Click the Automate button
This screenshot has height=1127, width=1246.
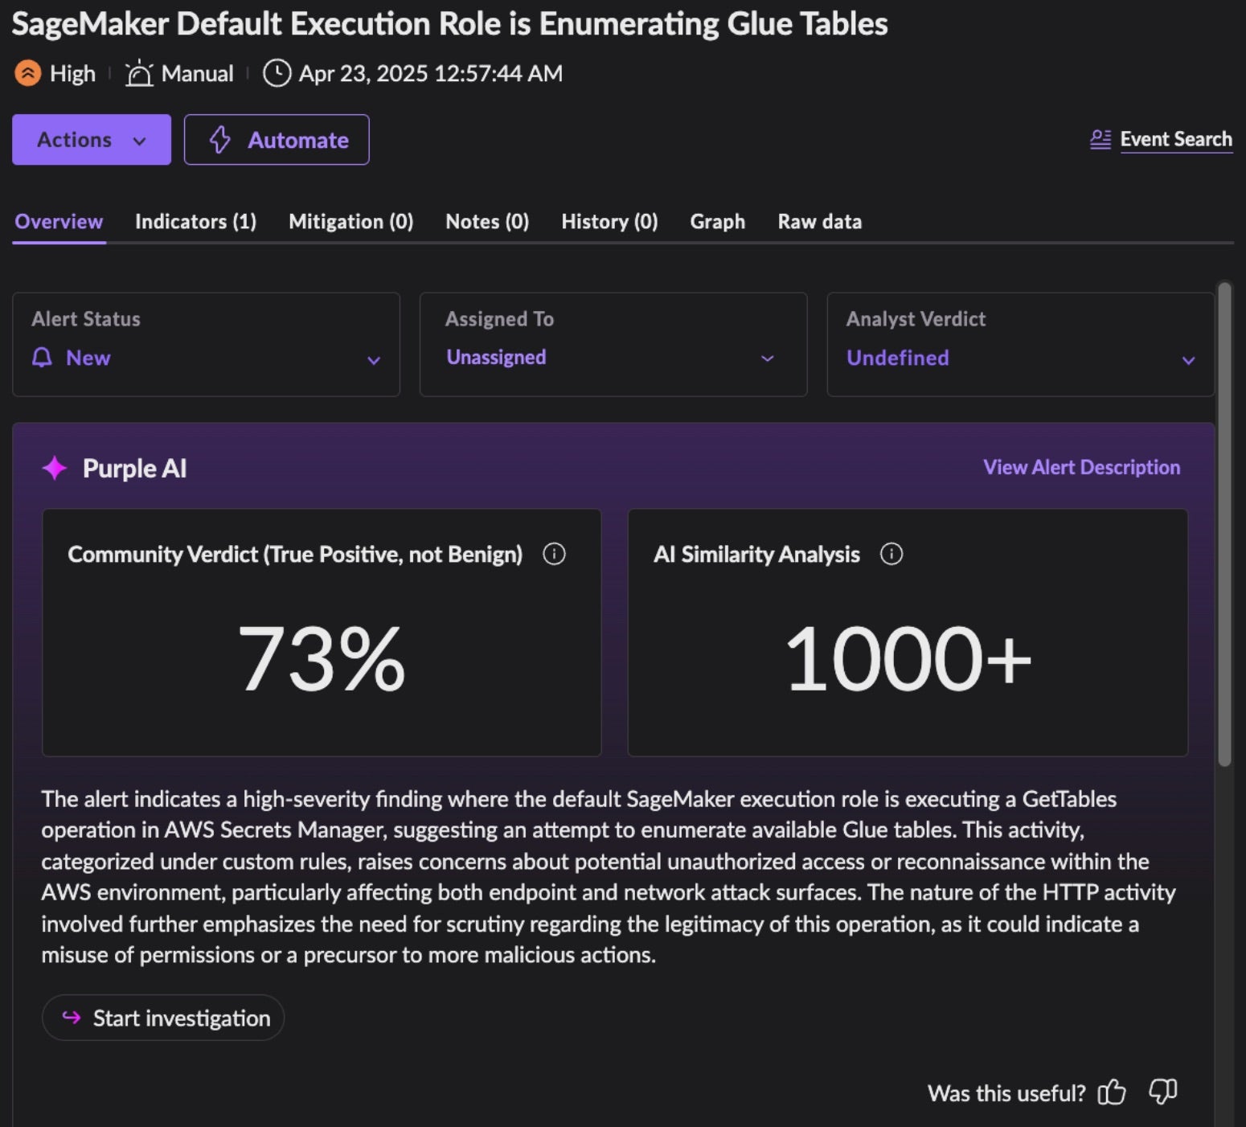[x=277, y=140]
